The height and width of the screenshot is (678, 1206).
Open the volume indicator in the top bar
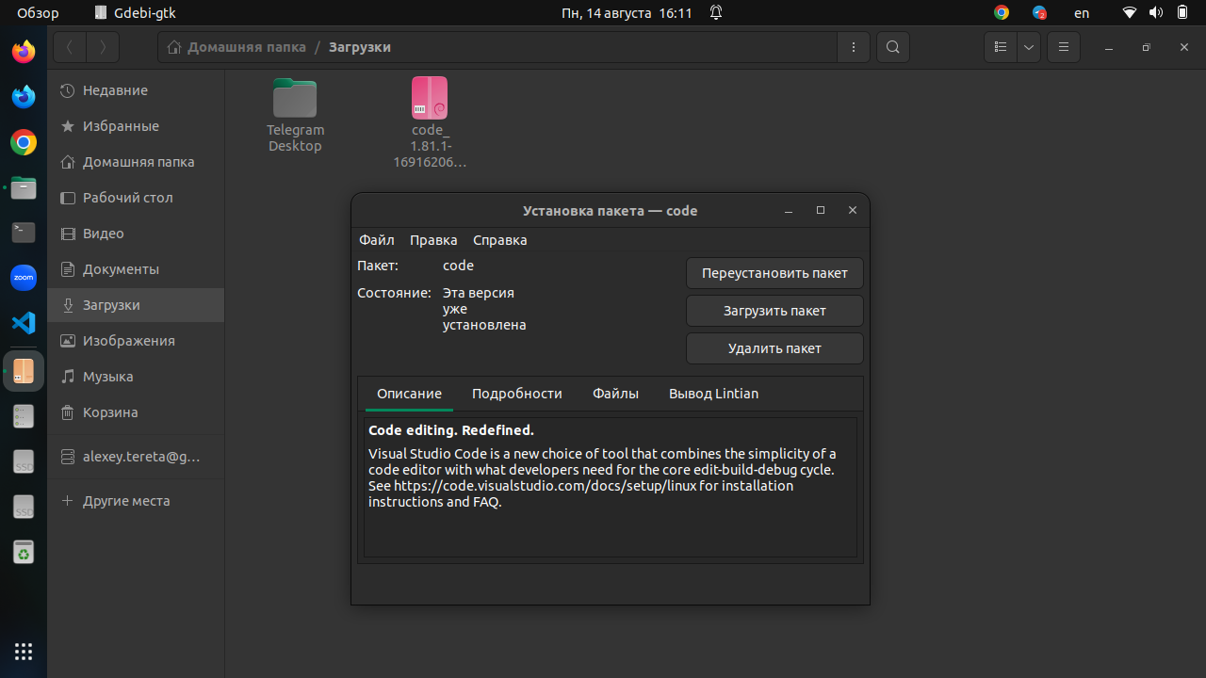point(1155,13)
